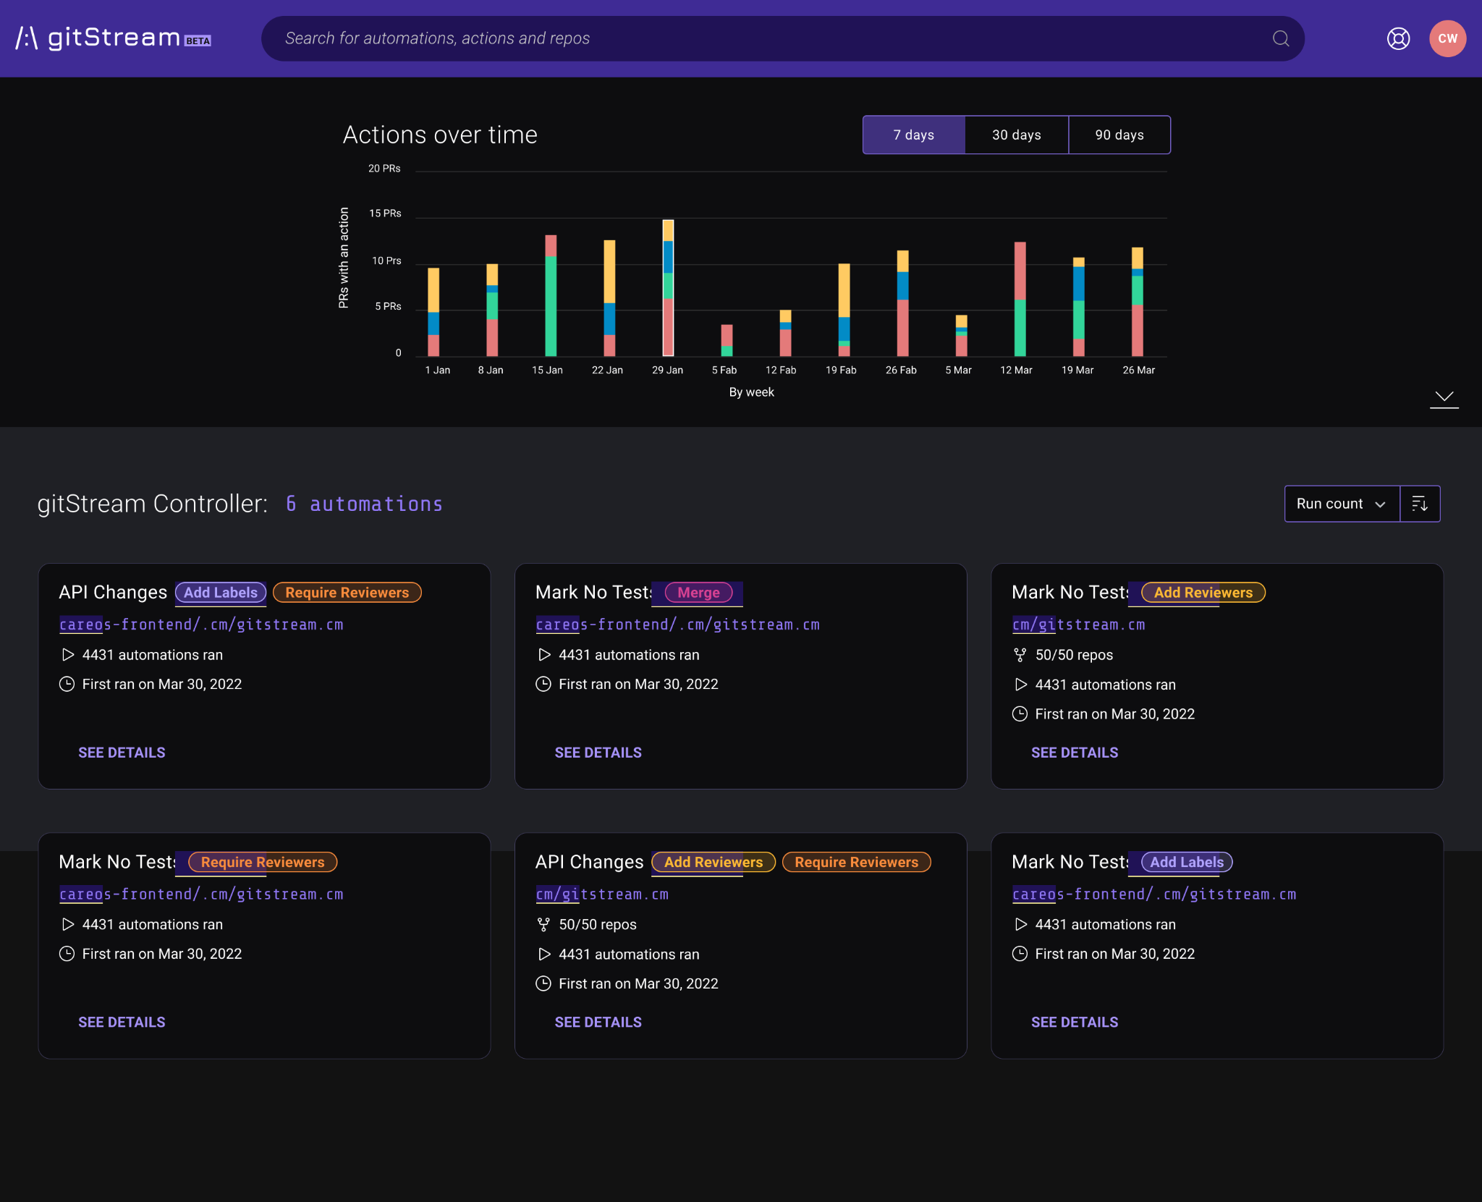This screenshot has height=1202, width=1482.
Task: Click SEE DETAILS on API Changes card
Action: point(122,752)
